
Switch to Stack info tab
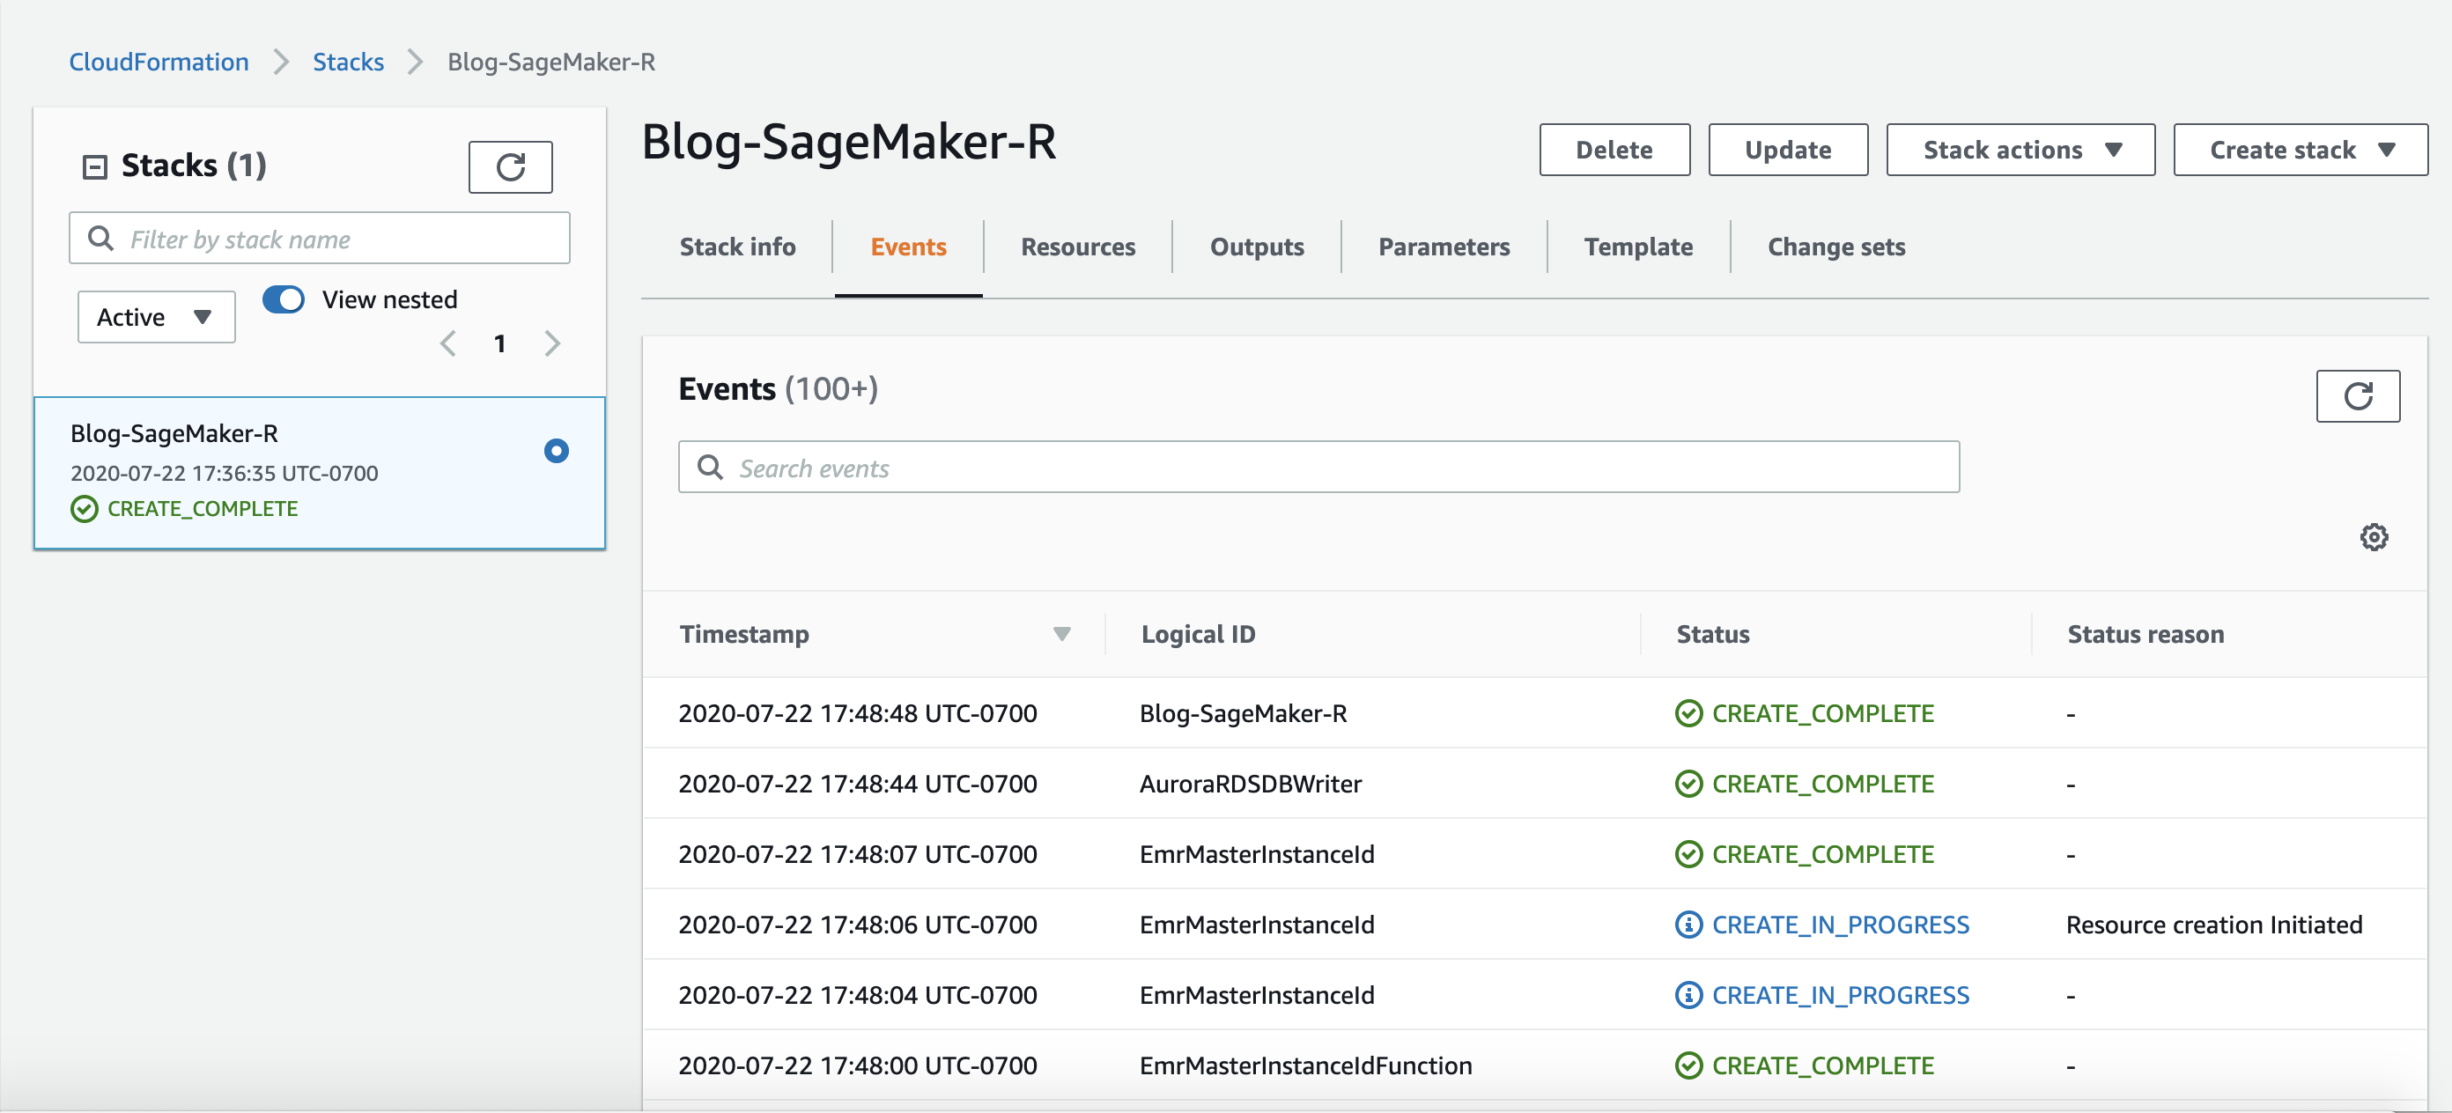[738, 247]
